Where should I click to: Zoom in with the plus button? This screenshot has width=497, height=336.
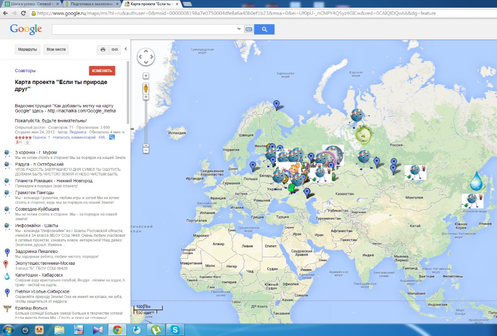[146, 97]
